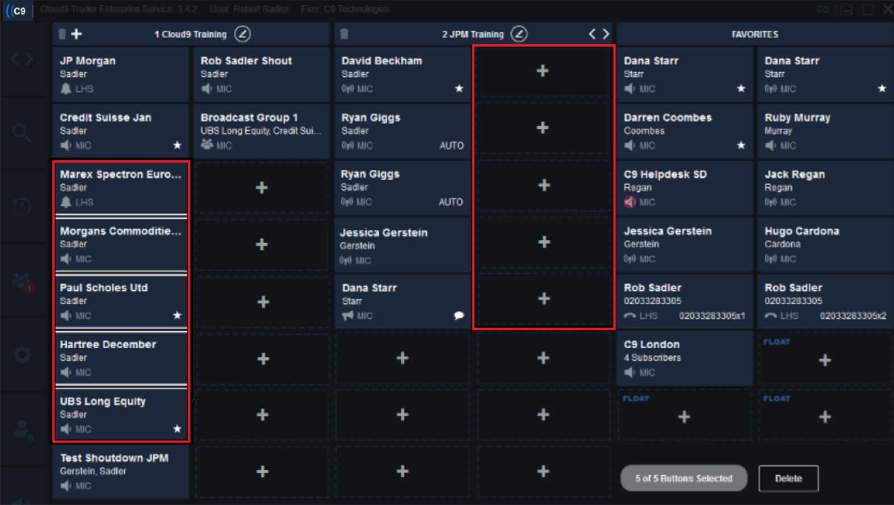Open the search icon in left sidebar
The height and width of the screenshot is (505, 894).
coord(22,133)
